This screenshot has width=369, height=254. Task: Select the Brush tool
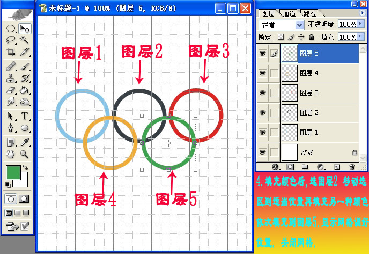click(25, 67)
